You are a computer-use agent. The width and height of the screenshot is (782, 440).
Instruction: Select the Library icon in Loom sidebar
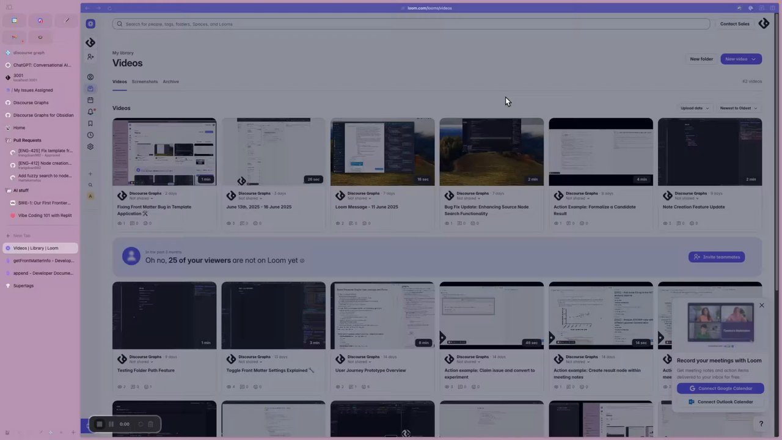(x=90, y=89)
